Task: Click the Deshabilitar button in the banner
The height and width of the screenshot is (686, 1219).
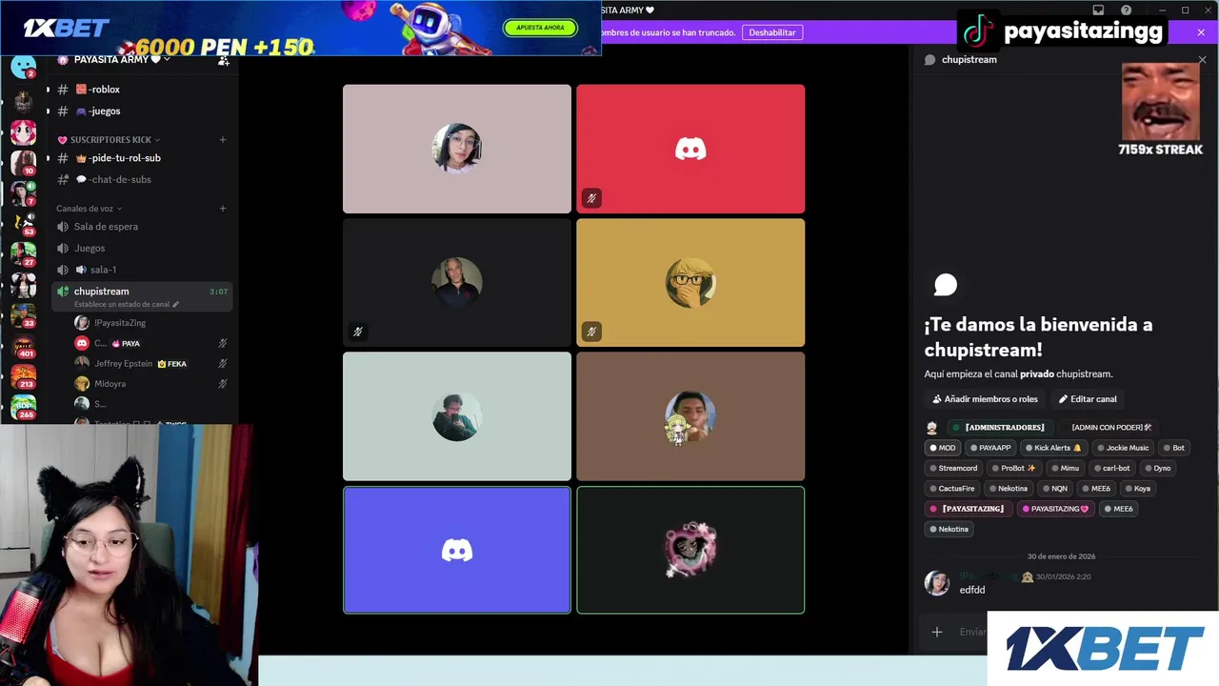Action: click(771, 32)
